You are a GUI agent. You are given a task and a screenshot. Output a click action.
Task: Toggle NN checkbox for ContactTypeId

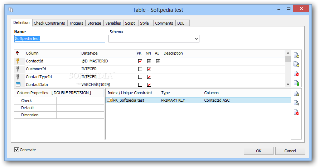149,77
